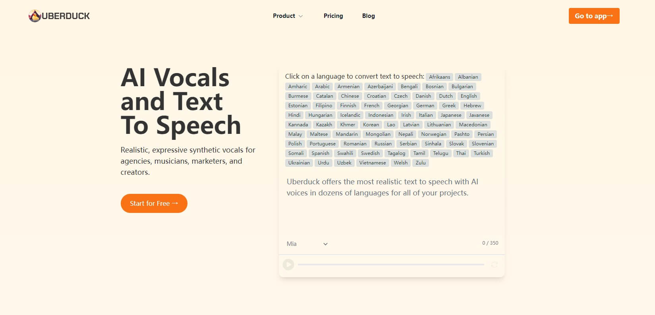The height and width of the screenshot is (315, 655).
Task: Open the Blog page
Action: click(x=369, y=16)
